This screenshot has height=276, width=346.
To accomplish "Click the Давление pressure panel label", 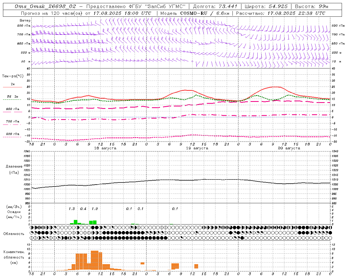I will coord(14,167).
